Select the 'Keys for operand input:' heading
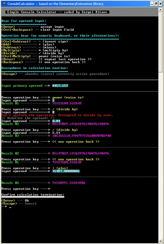The image size is (164, 244). (x=24, y=21)
